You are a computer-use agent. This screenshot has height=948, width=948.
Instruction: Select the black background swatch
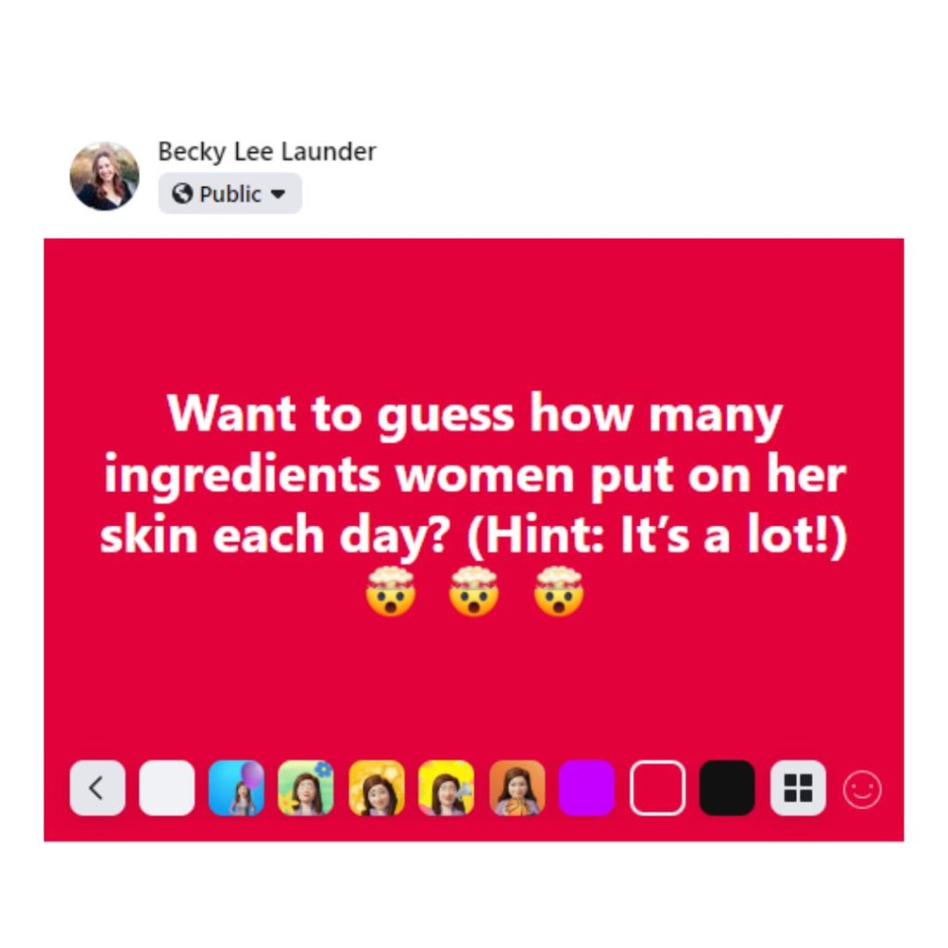727,788
